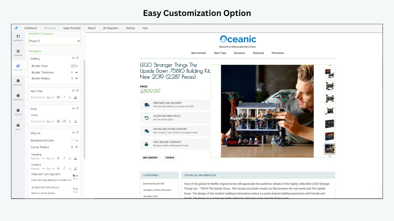The image size is (394, 221).
Task: Go to the Dashboard menu
Action: pos(30,28)
